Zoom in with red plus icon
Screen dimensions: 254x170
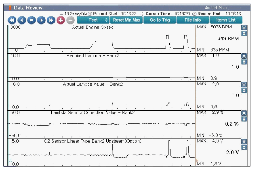61,20
